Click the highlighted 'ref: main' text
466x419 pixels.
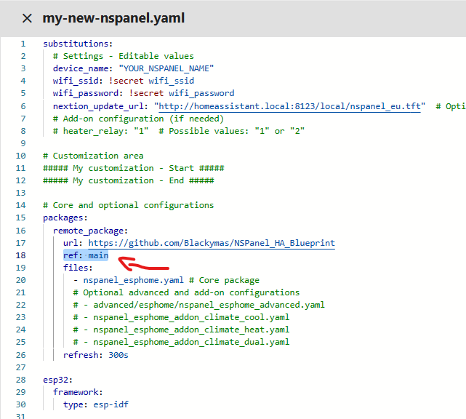(86, 255)
